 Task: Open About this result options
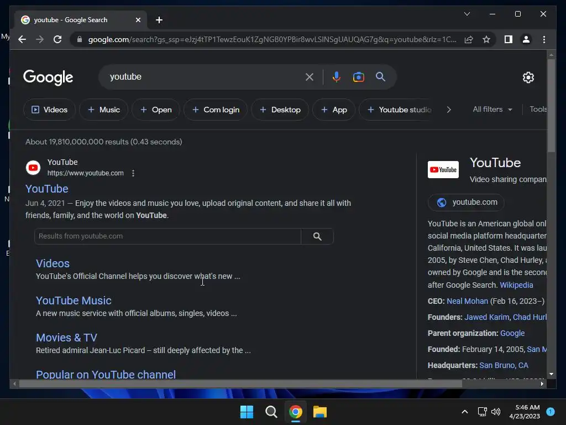(133, 173)
